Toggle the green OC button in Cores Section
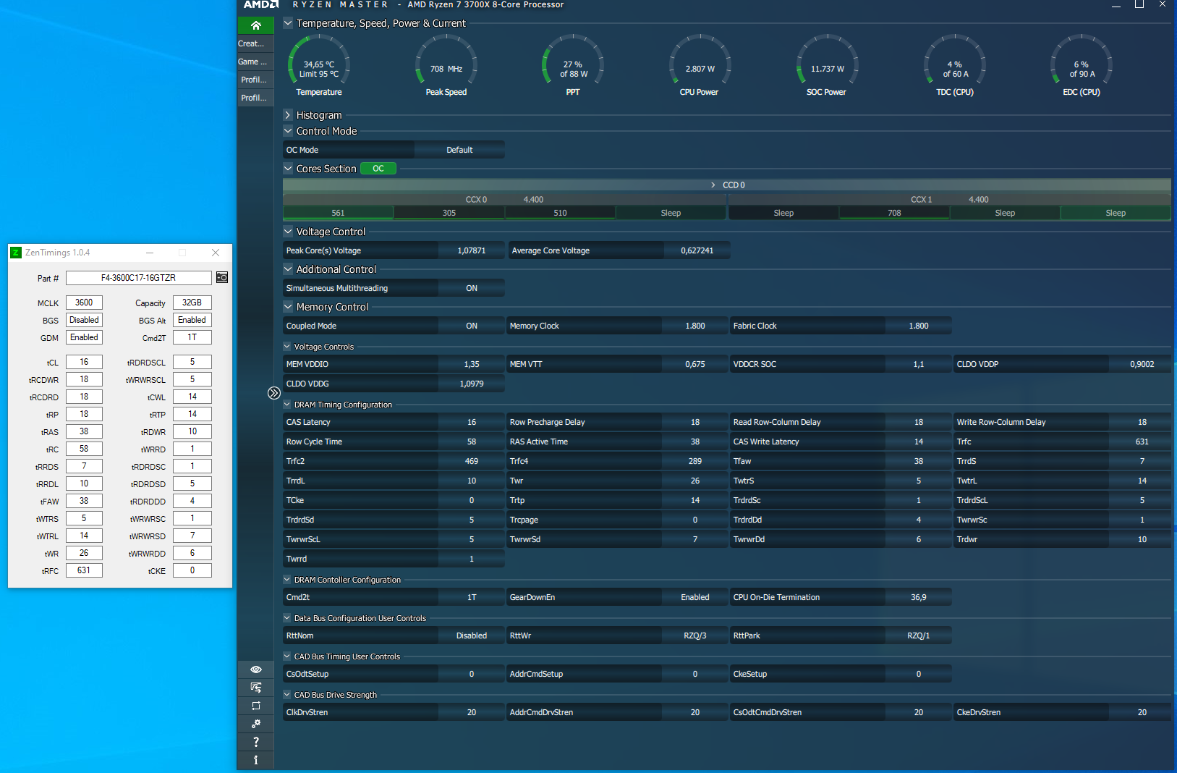This screenshot has width=1177, height=773. [x=378, y=169]
